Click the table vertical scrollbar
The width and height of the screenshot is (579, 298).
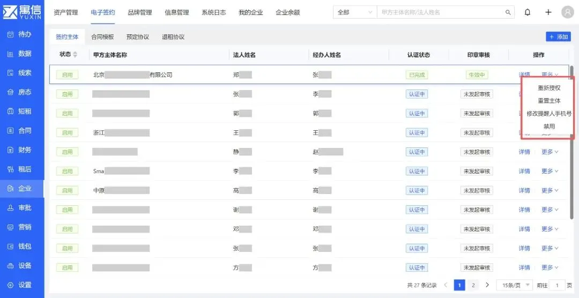[x=572, y=142]
